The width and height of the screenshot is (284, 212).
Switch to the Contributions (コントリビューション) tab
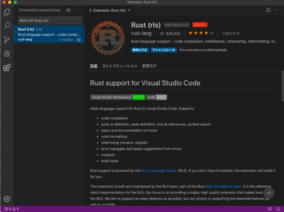[x=119, y=66]
